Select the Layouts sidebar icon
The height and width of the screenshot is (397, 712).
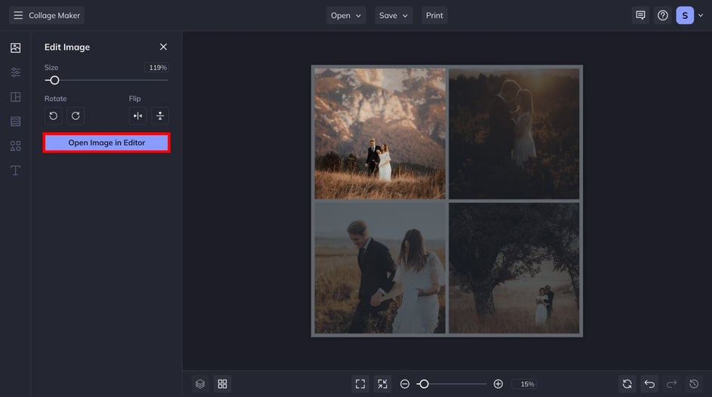tap(15, 97)
